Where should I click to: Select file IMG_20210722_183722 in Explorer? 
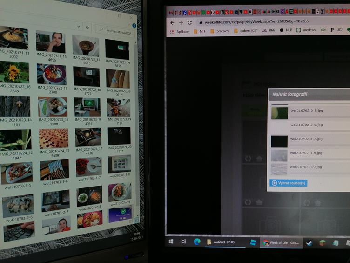87,81
